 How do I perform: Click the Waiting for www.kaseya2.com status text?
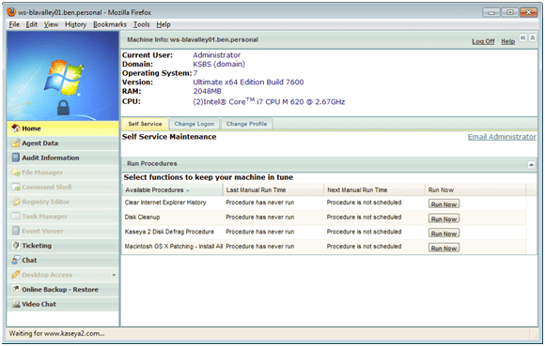pyautogui.click(x=56, y=334)
